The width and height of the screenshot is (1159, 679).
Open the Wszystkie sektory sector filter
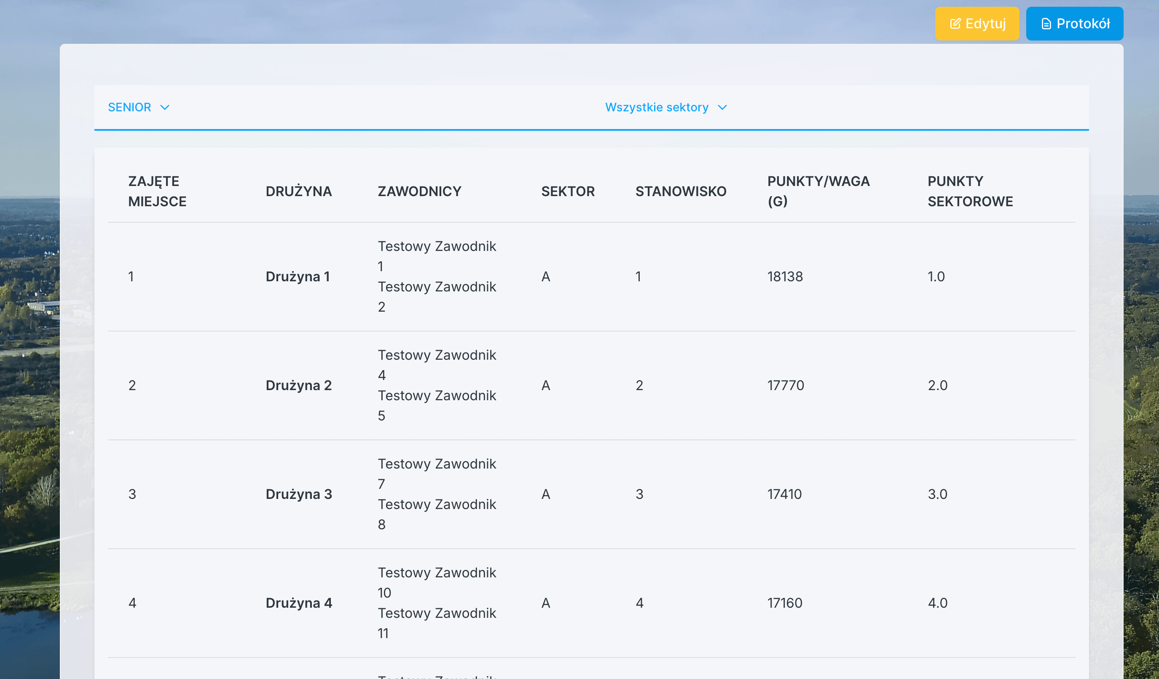tap(657, 107)
